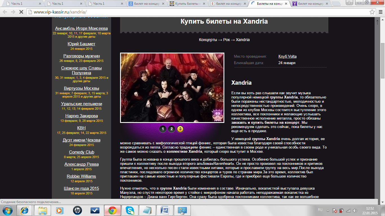Open Windows Start menu
385x216 pixels.
point(8,210)
